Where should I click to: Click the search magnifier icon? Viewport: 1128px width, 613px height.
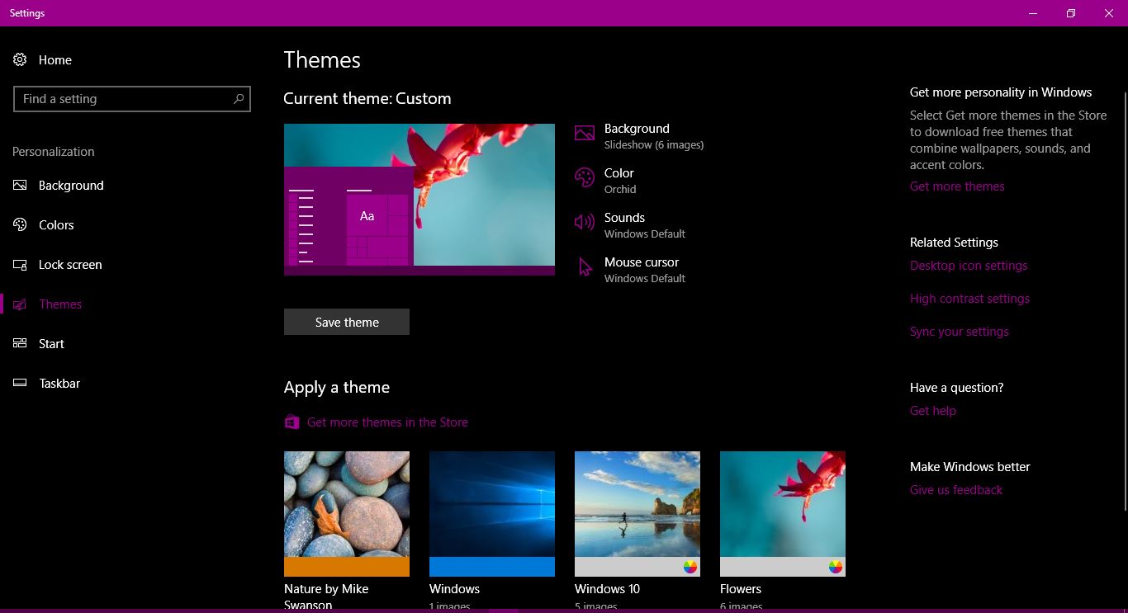point(239,99)
